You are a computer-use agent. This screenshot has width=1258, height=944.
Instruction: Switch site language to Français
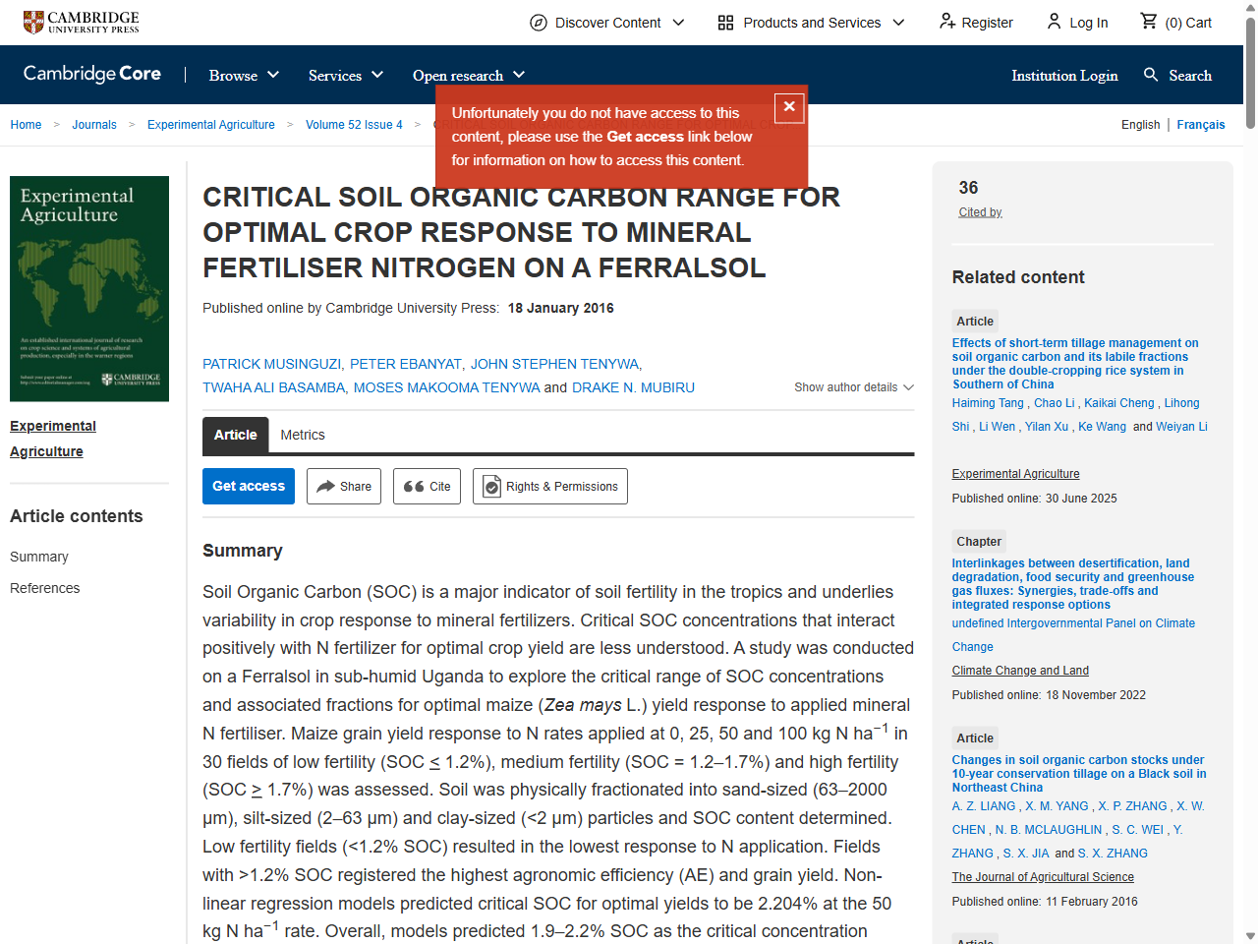click(x=1201, y=125)
